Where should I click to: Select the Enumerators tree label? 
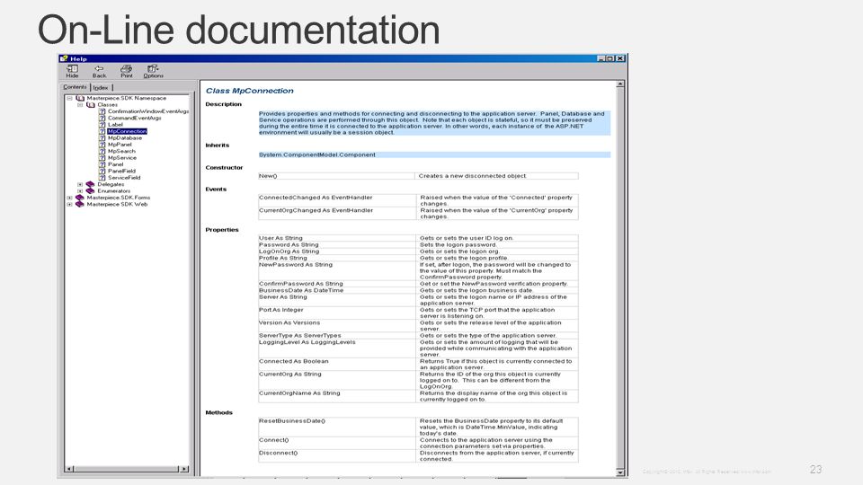click(x=114, y=190)
